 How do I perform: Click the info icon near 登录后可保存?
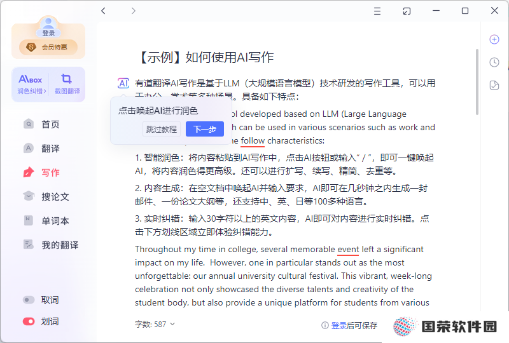pos(324,325)
